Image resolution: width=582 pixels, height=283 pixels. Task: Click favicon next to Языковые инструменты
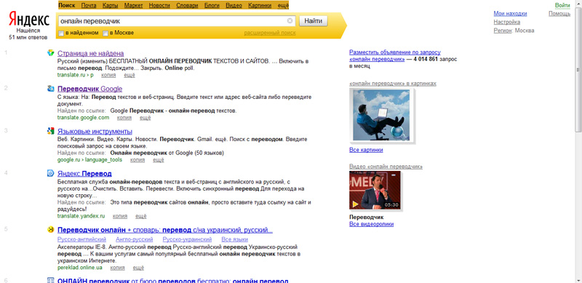[50, 131]
